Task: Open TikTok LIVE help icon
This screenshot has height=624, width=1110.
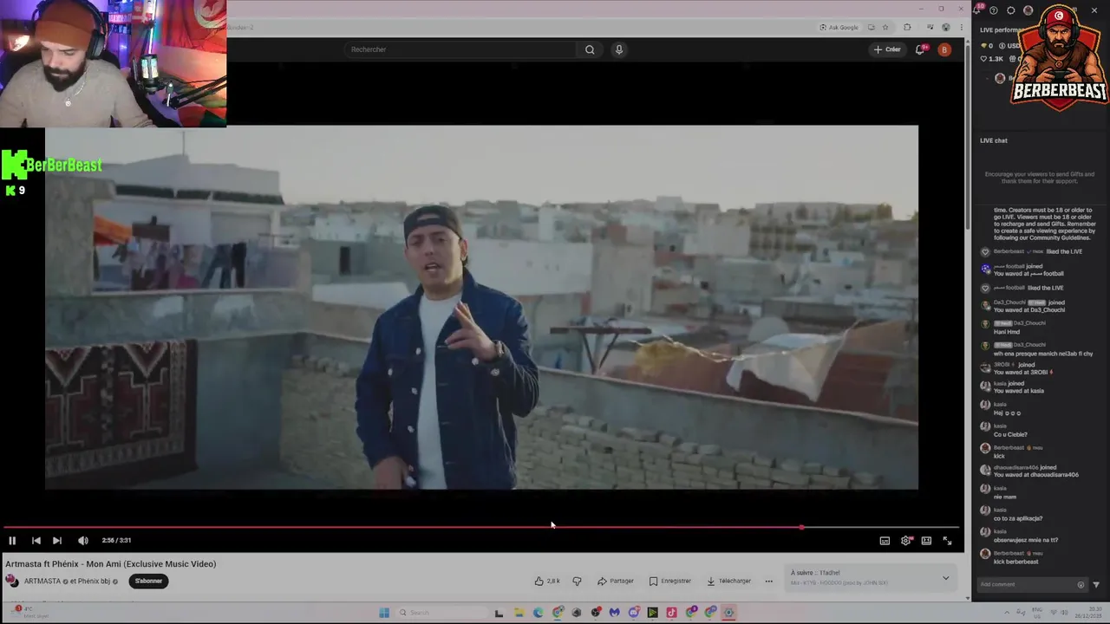Action: (x=994, y=10)
